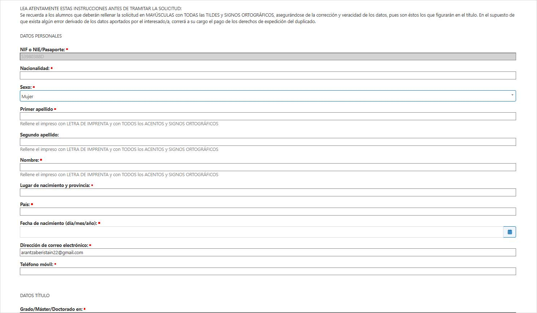Click the hint text under Nombre field
This screenshot has height=313, width=537.
[x=119, y=175]
